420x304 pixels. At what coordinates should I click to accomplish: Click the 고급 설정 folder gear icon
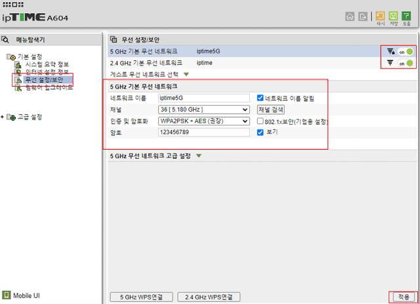11,117
